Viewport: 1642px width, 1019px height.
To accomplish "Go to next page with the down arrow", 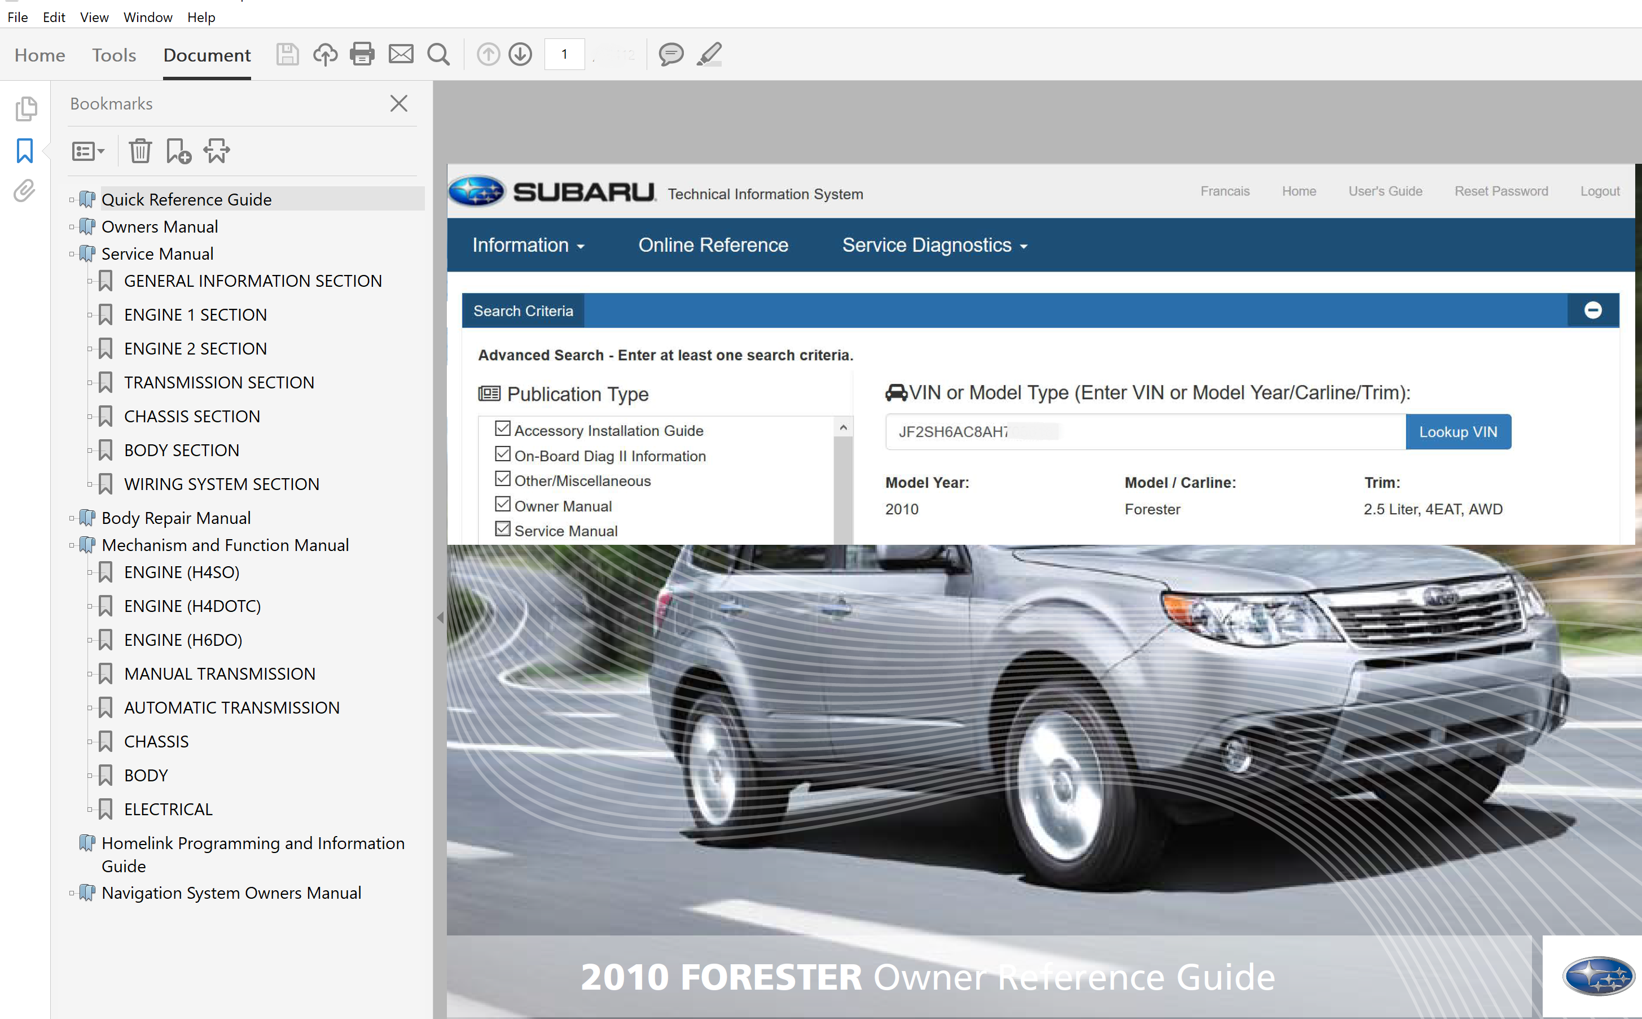I will [x=520, y=54].
